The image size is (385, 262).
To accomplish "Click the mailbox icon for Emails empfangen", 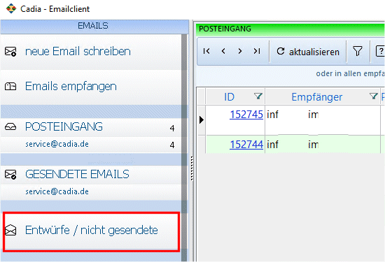I will 10,86.
